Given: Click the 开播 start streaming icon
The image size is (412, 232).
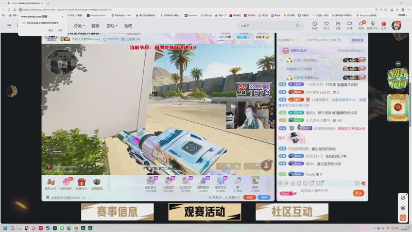Looking at the screenshot, I should [350, 25].
